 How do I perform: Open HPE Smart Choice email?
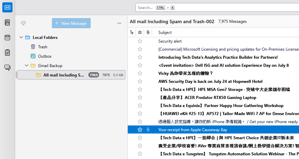tap(226, 138)
